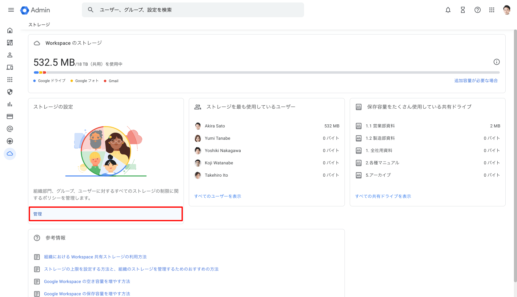Click the notifications bell icon

coord(448,10)
